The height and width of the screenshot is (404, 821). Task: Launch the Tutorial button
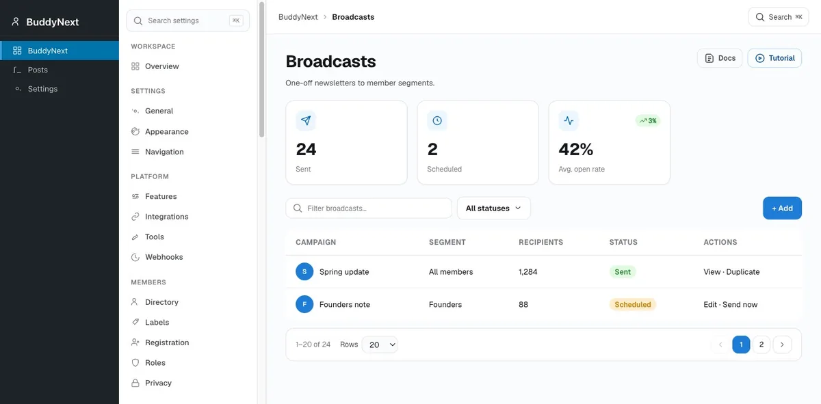(774, 58)
